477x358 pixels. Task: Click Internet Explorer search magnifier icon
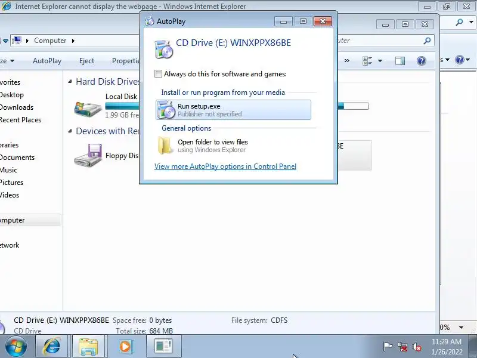click(x=459, y=22)
